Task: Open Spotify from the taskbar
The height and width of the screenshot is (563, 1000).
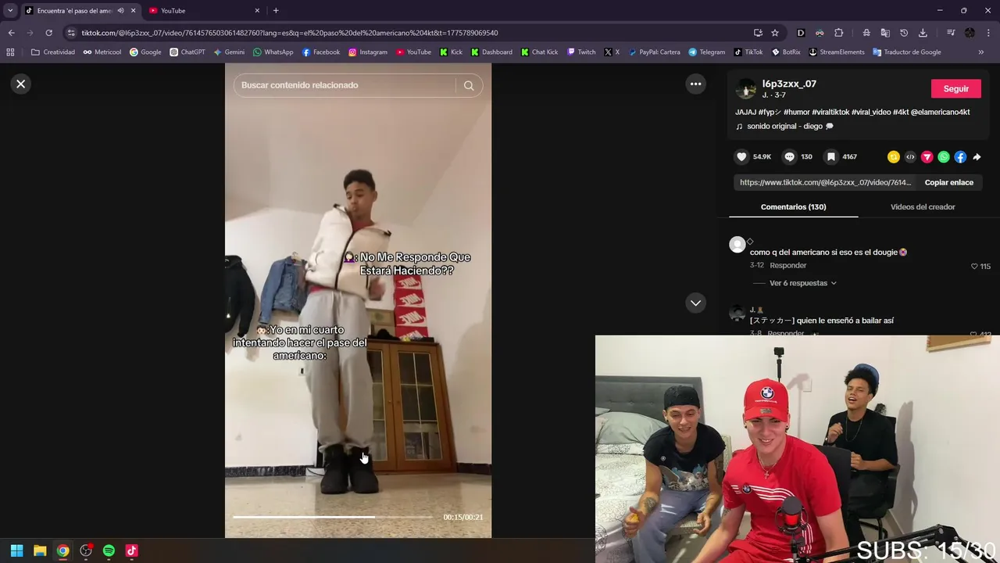Action: coord(109,550)
